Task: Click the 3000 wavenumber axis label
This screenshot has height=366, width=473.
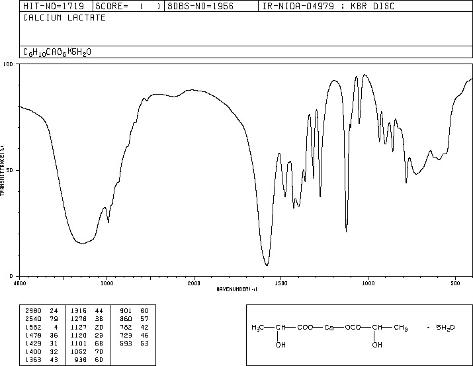Action: 107,283
